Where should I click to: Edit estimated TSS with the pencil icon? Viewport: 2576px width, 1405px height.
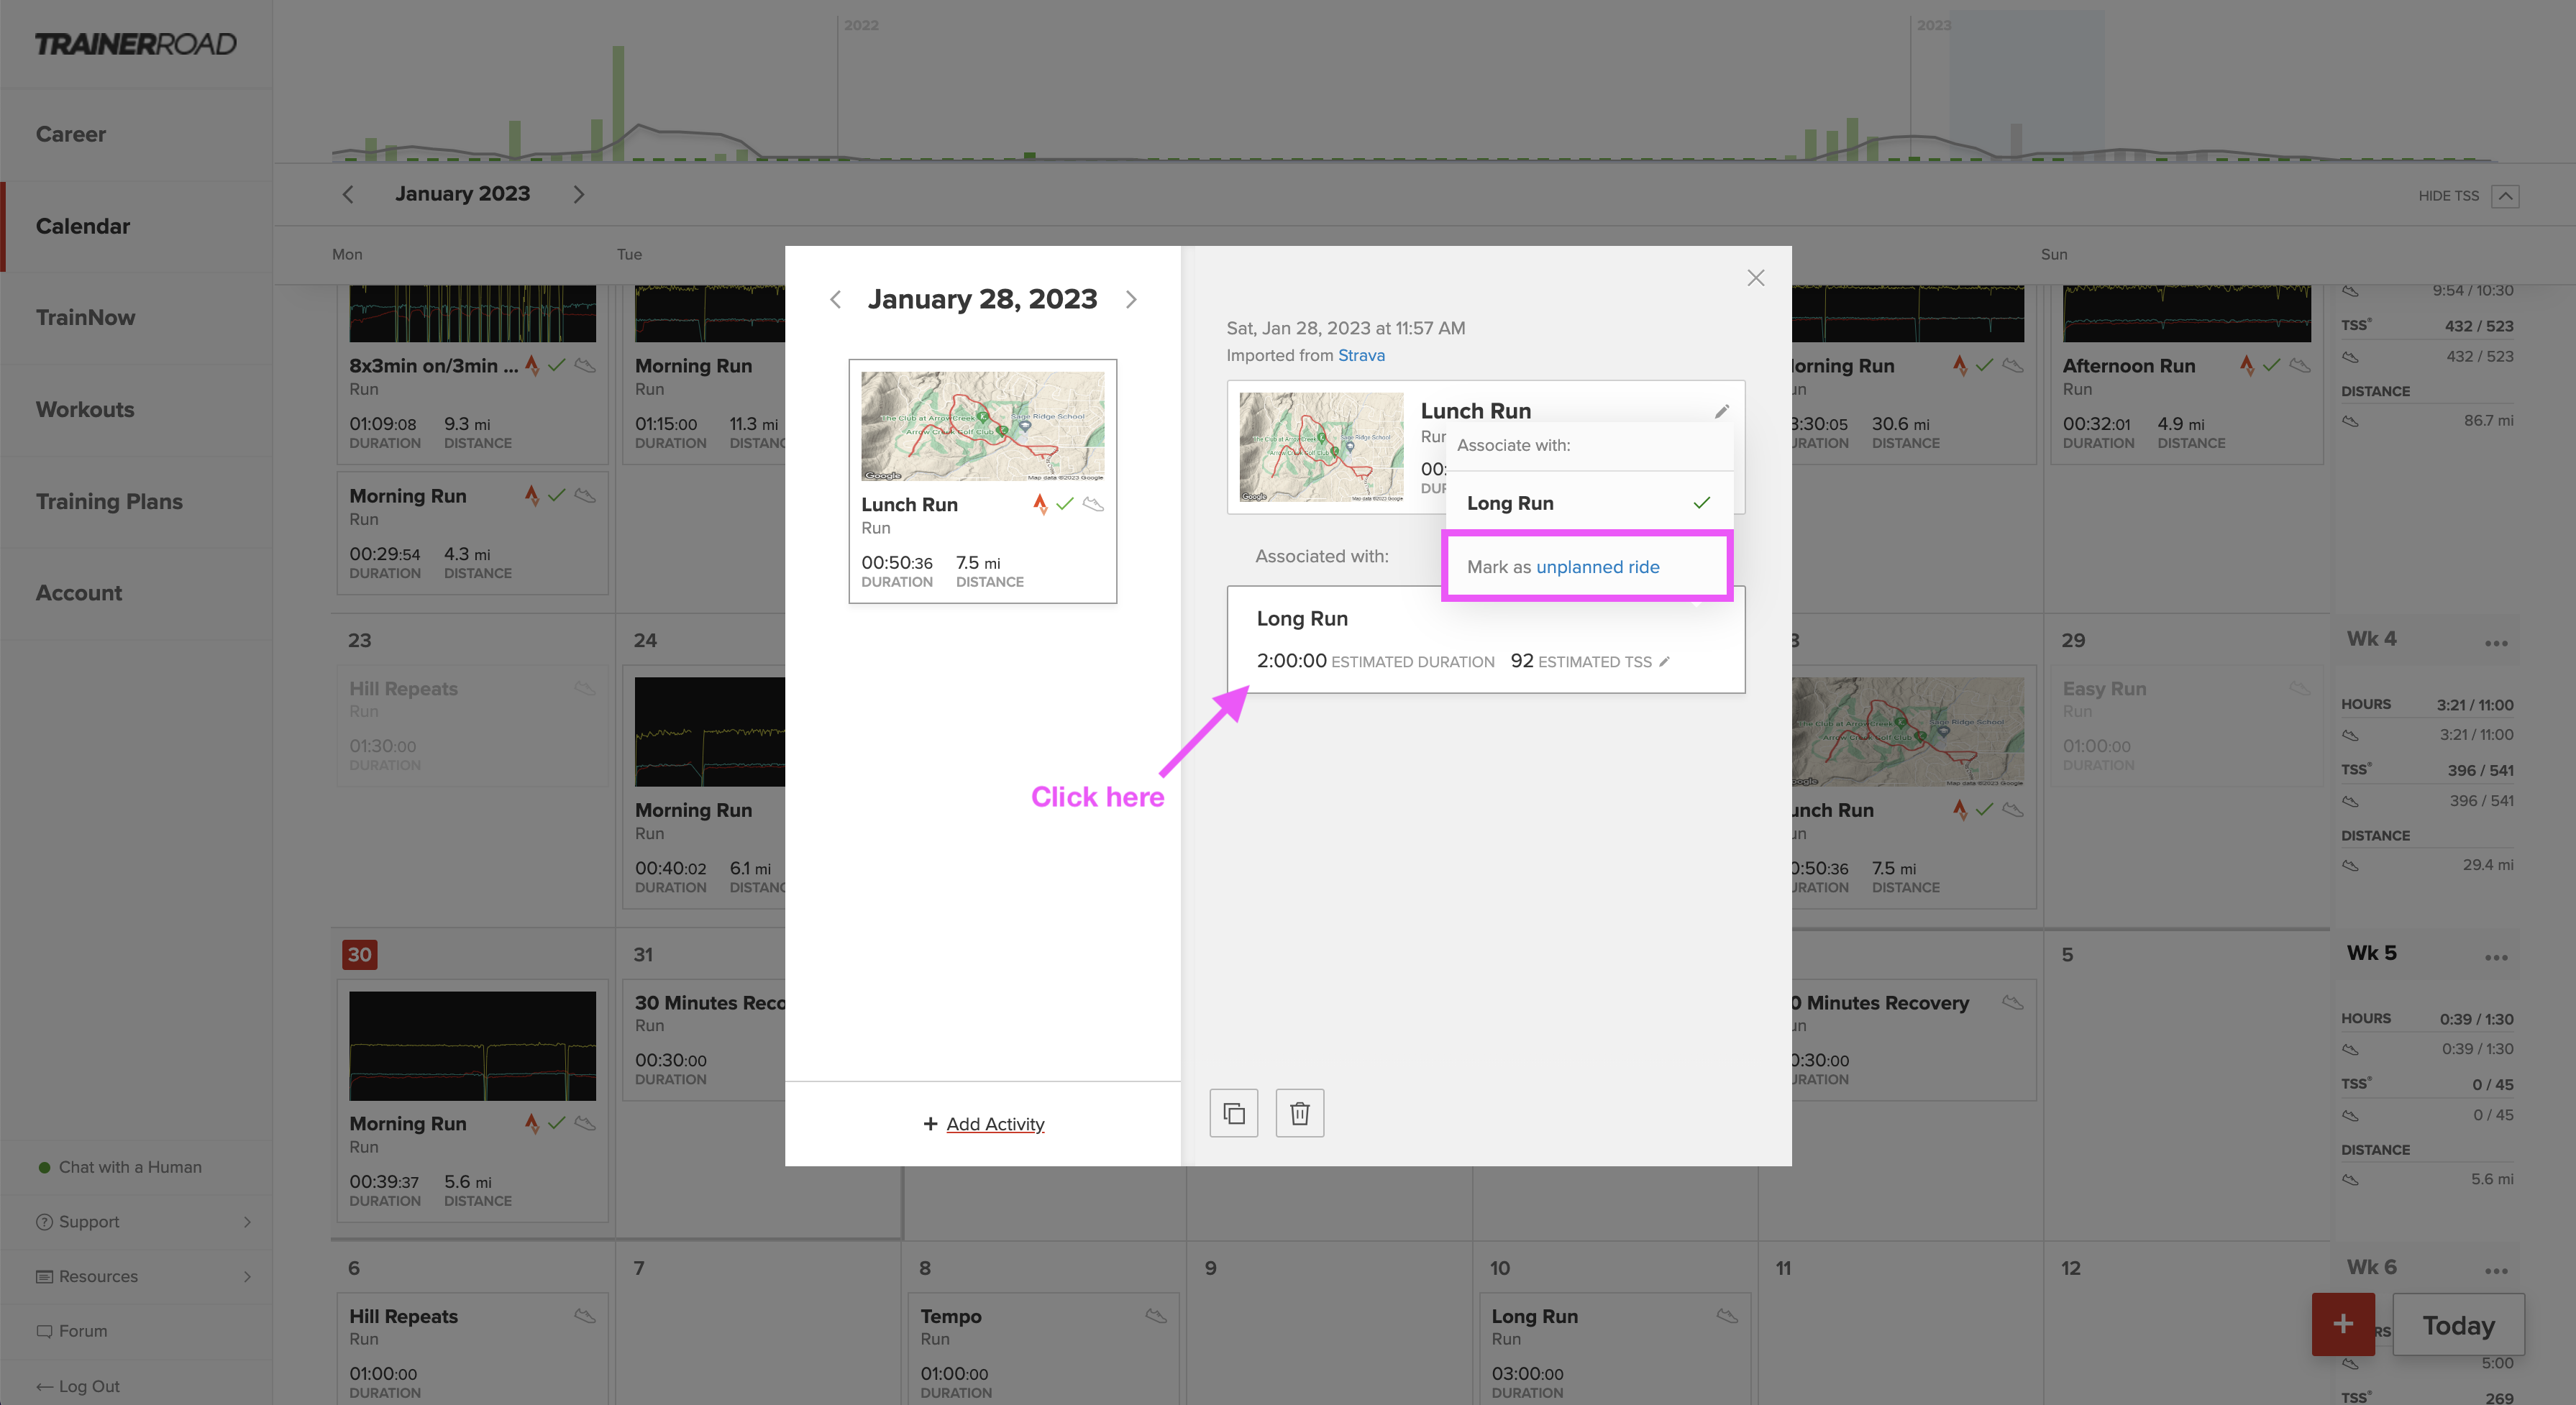coord(1665,661)
